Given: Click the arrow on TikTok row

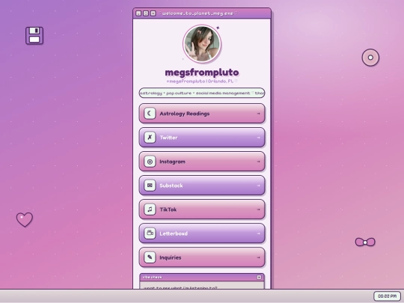Looking at the screenshot, I should tap(258, 209).
